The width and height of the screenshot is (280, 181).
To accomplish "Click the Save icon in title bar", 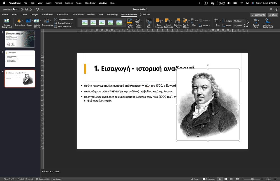I will (x=26, y=9).
